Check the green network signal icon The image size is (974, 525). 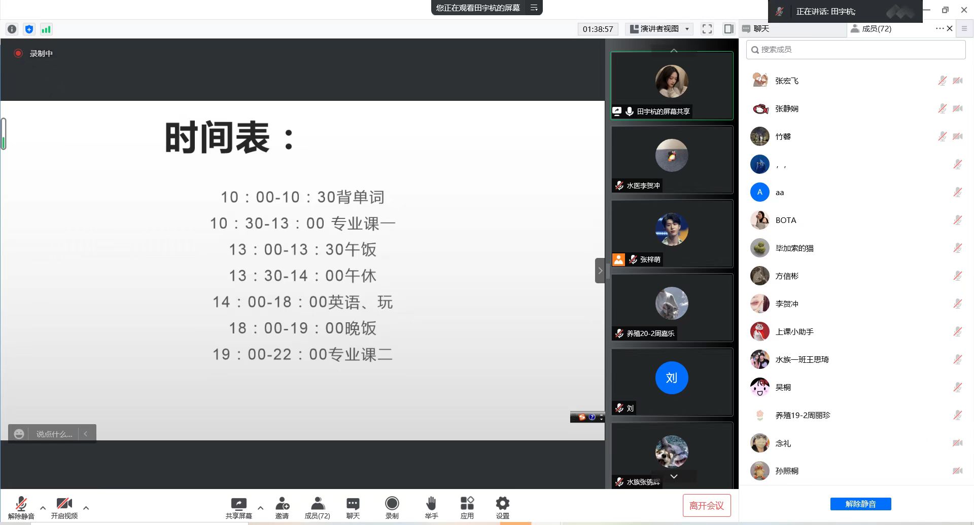pyautogui.click(x=46, y=29)
